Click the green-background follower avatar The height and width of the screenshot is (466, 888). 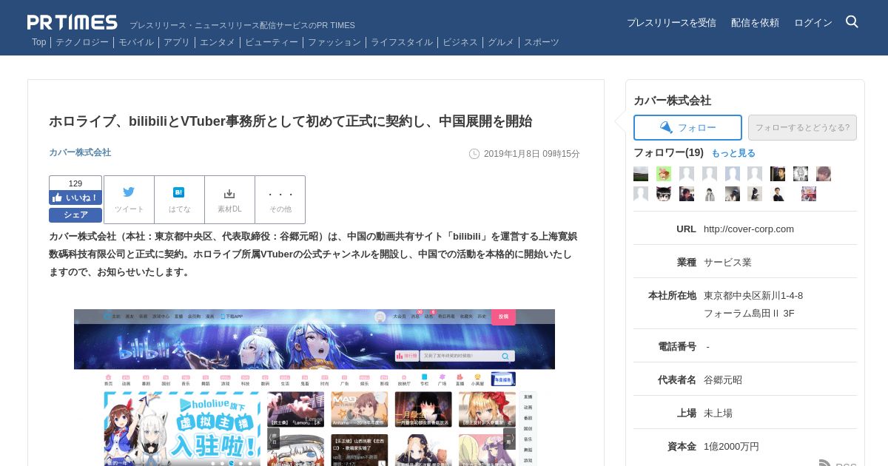tap(664, 174)
